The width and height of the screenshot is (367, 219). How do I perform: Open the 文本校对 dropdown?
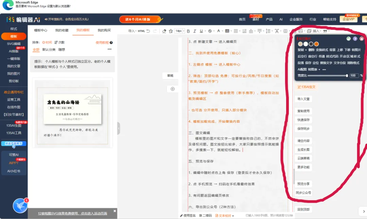pyautogui.click(x=225, y=216)
